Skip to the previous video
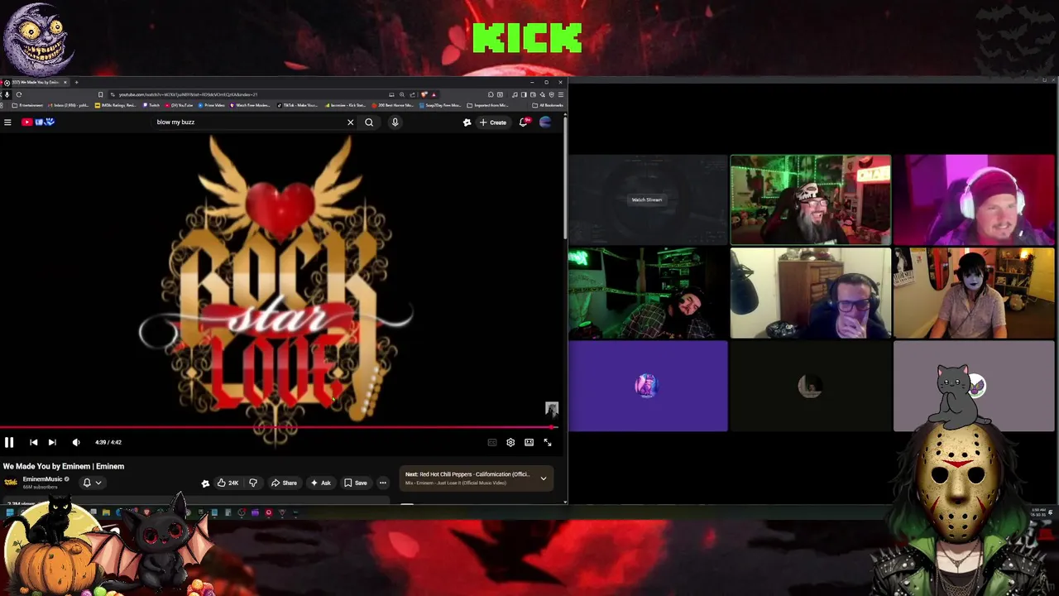Viewport: 1059px width, 596px height. click(x=33, y=442)
